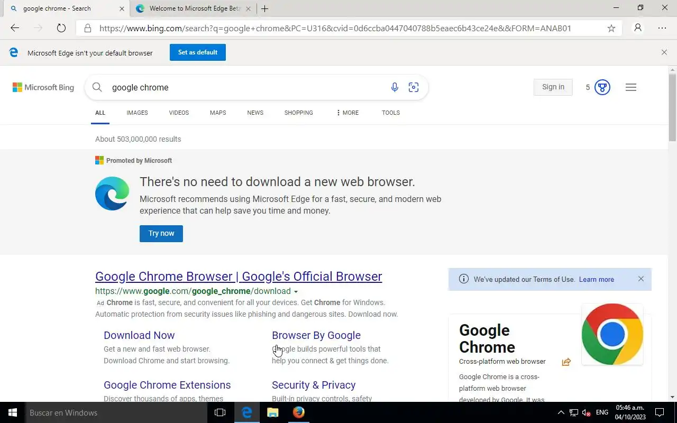The width and height of the screenshot is (677, 423).
Task: Switch to the NEWS tab
Action: (x=255, y=113)
